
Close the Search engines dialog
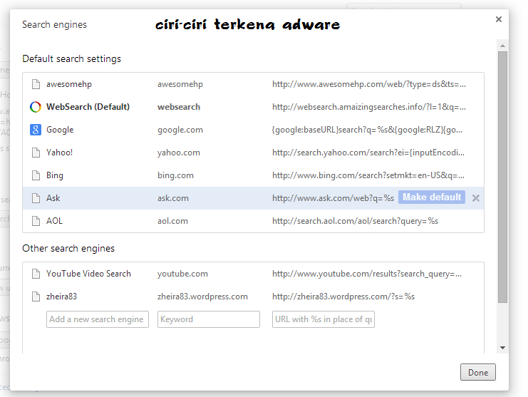click(x=499, y=19)
